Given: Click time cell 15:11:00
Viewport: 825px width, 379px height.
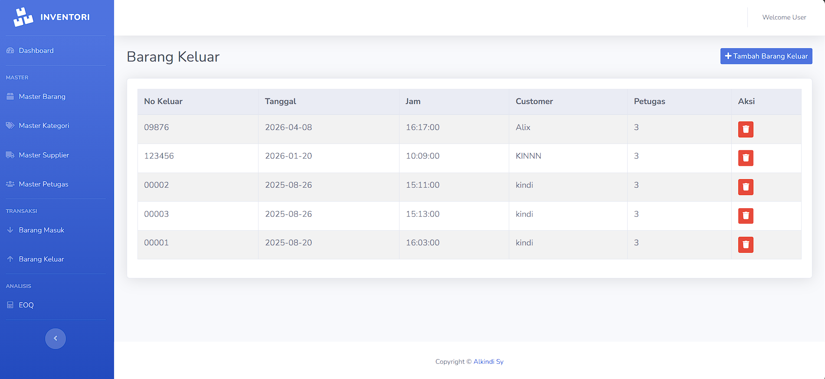Looking at the screenshot, I should pyautogui.click(x=454, y=187).
